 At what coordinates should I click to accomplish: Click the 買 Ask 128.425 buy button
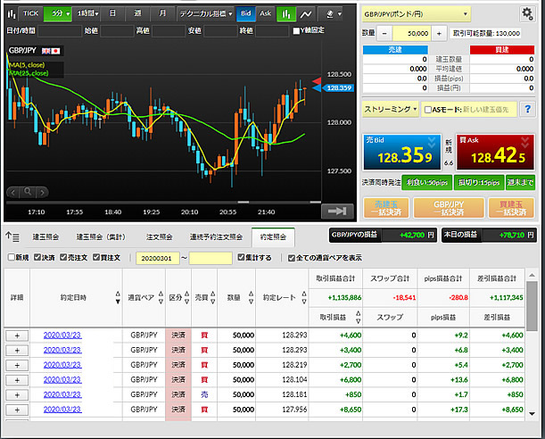pyautogui.click(x=495, y=153)
